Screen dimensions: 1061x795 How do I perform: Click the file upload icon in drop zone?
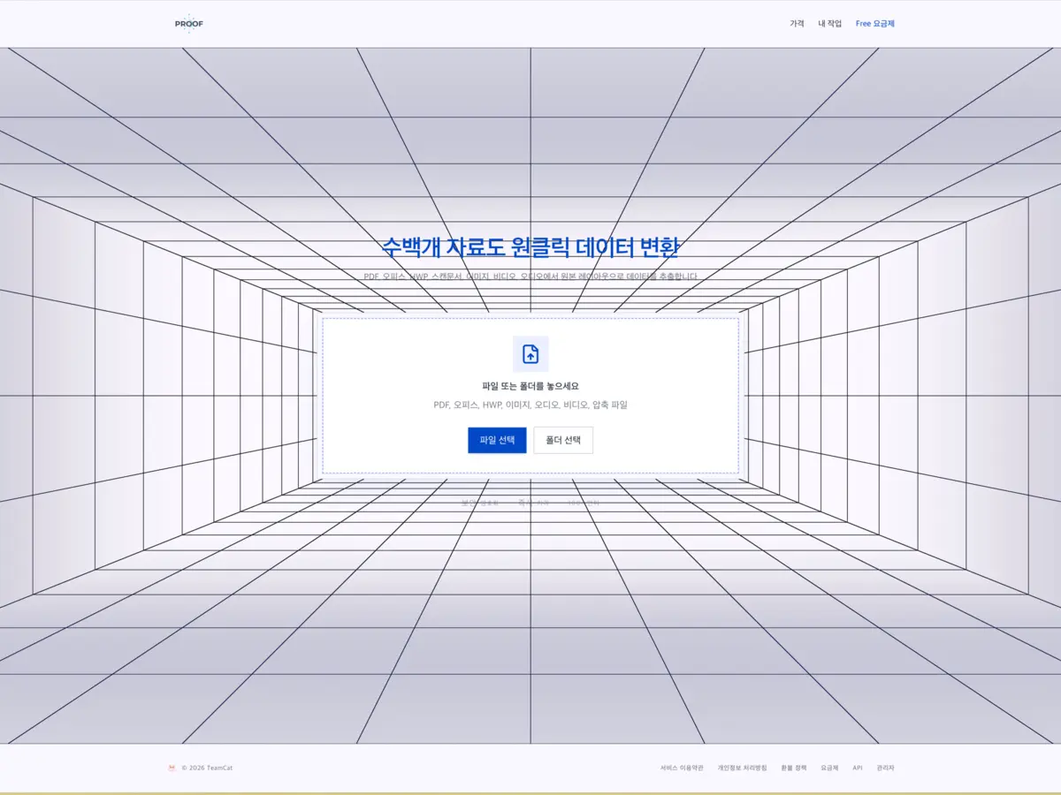tap(530, 354)
